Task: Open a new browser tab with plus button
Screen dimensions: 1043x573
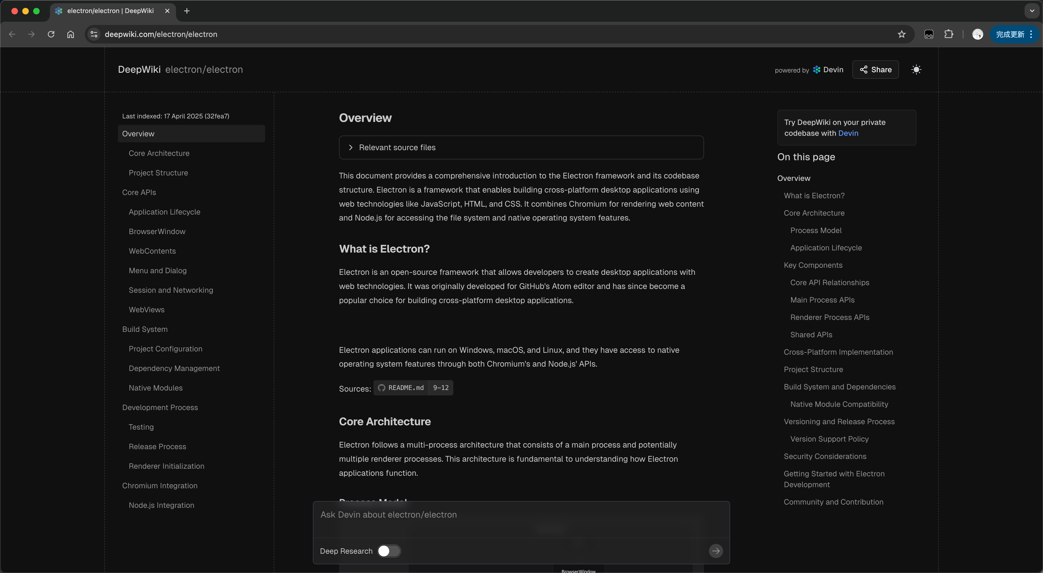Action: [187, 11]
